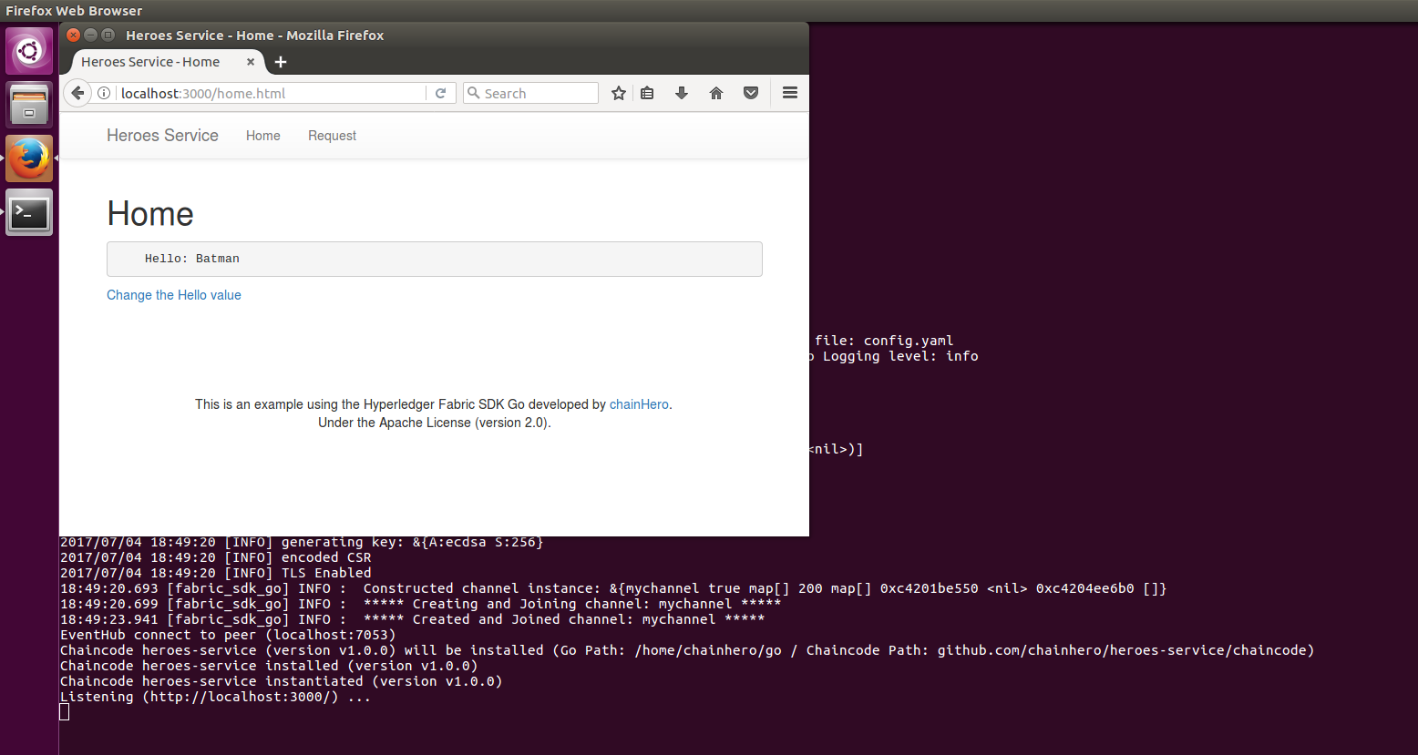Open Home in navbar
The width and height of the screenshot is (1418, 755).
click(263, 136)
